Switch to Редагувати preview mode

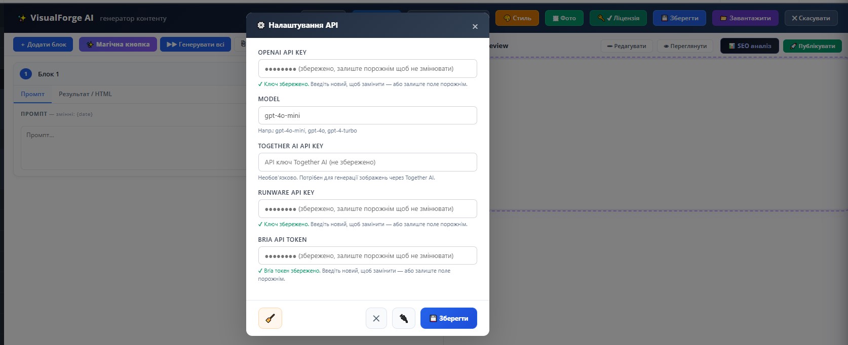click(x=627, y=46)
